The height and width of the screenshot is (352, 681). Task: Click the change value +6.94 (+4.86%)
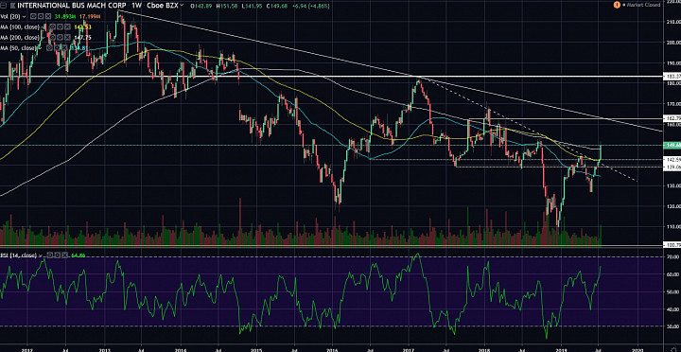pyautogui.click(x=311, y=6)
